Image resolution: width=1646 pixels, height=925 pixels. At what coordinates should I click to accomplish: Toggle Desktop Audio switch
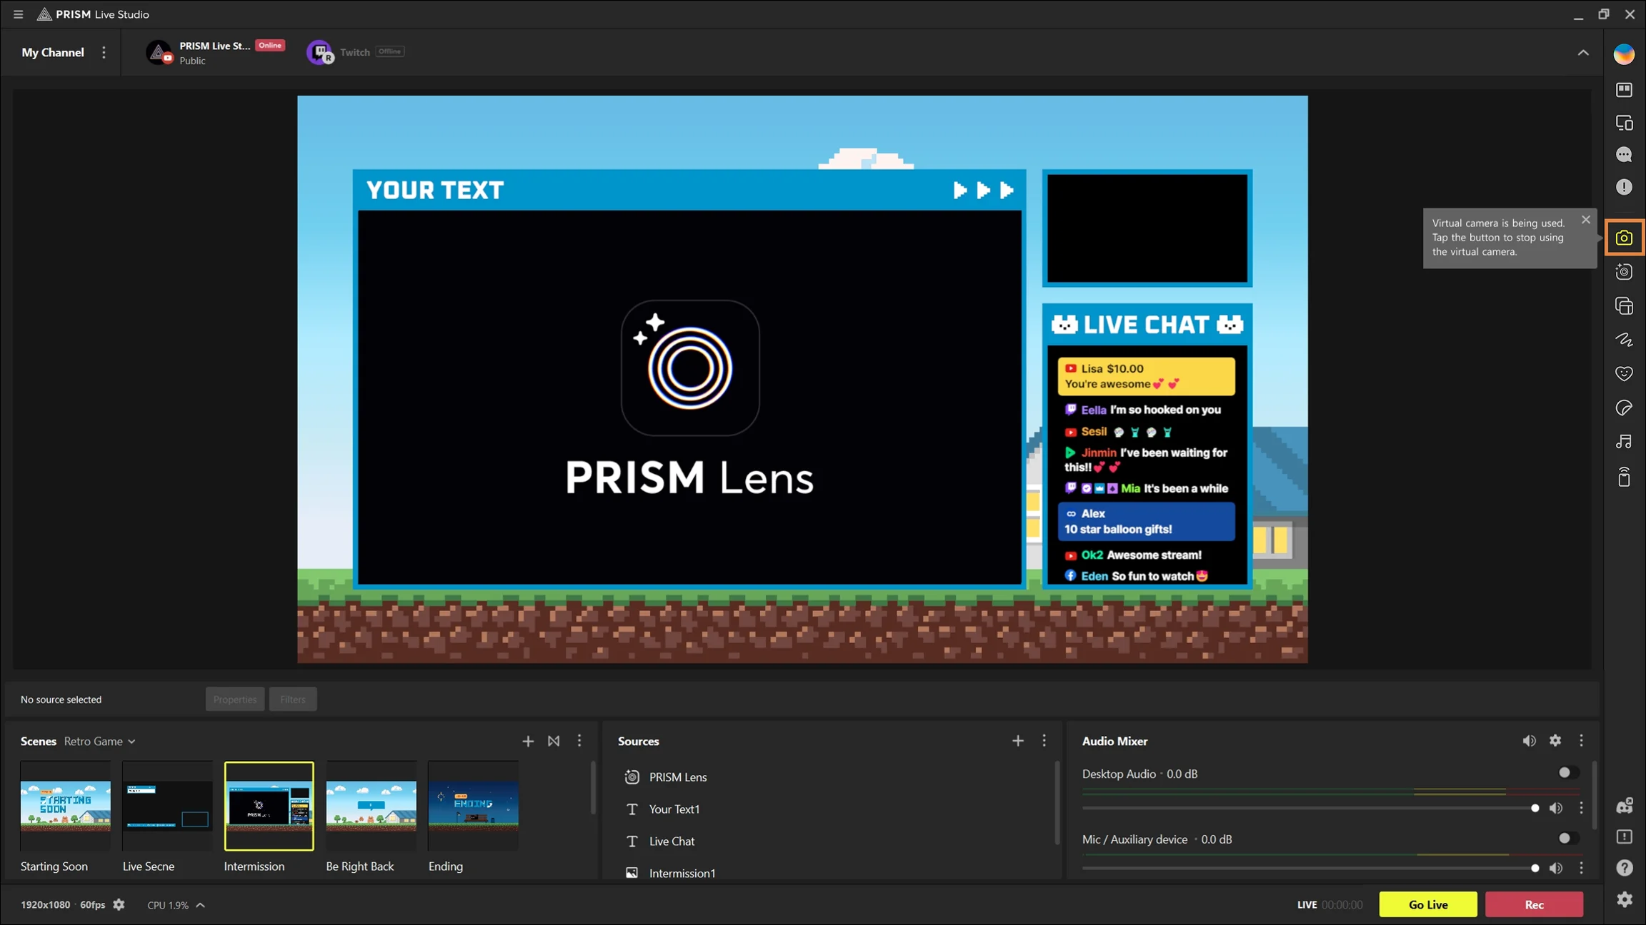[x=1568, y=773]
